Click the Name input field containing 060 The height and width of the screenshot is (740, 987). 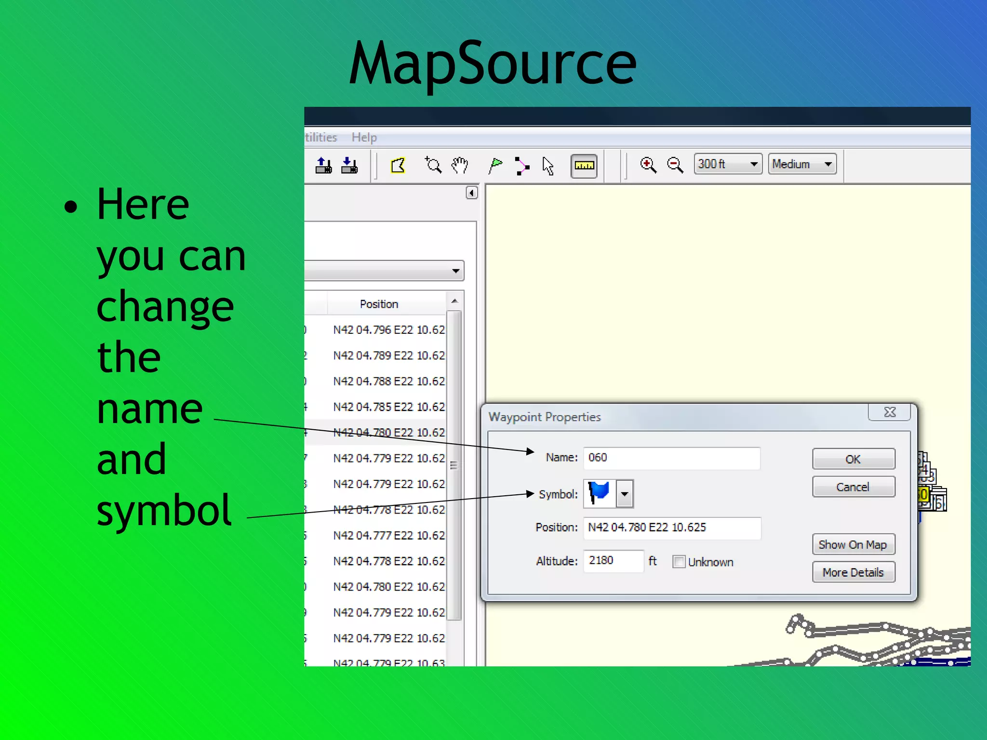(x=671, y=458)
